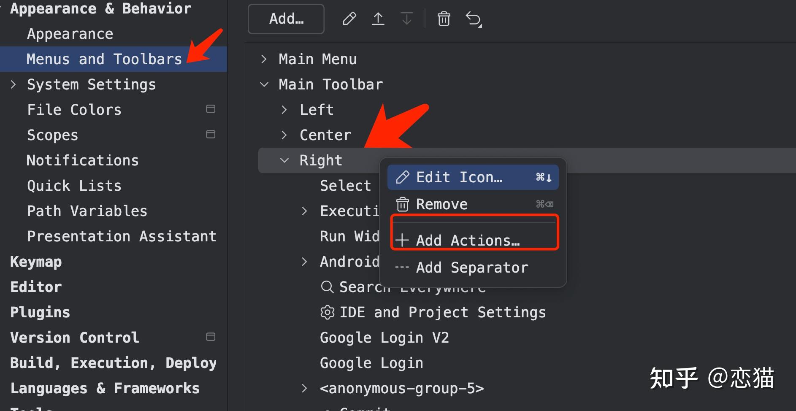
Task: Select the pencil Edit icon in the toolbar
Action: (349, 19)
